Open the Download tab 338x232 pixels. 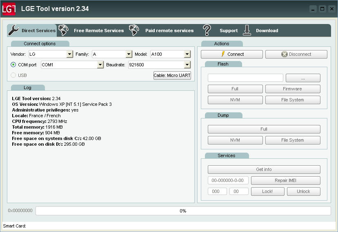[x=261, y=31]
